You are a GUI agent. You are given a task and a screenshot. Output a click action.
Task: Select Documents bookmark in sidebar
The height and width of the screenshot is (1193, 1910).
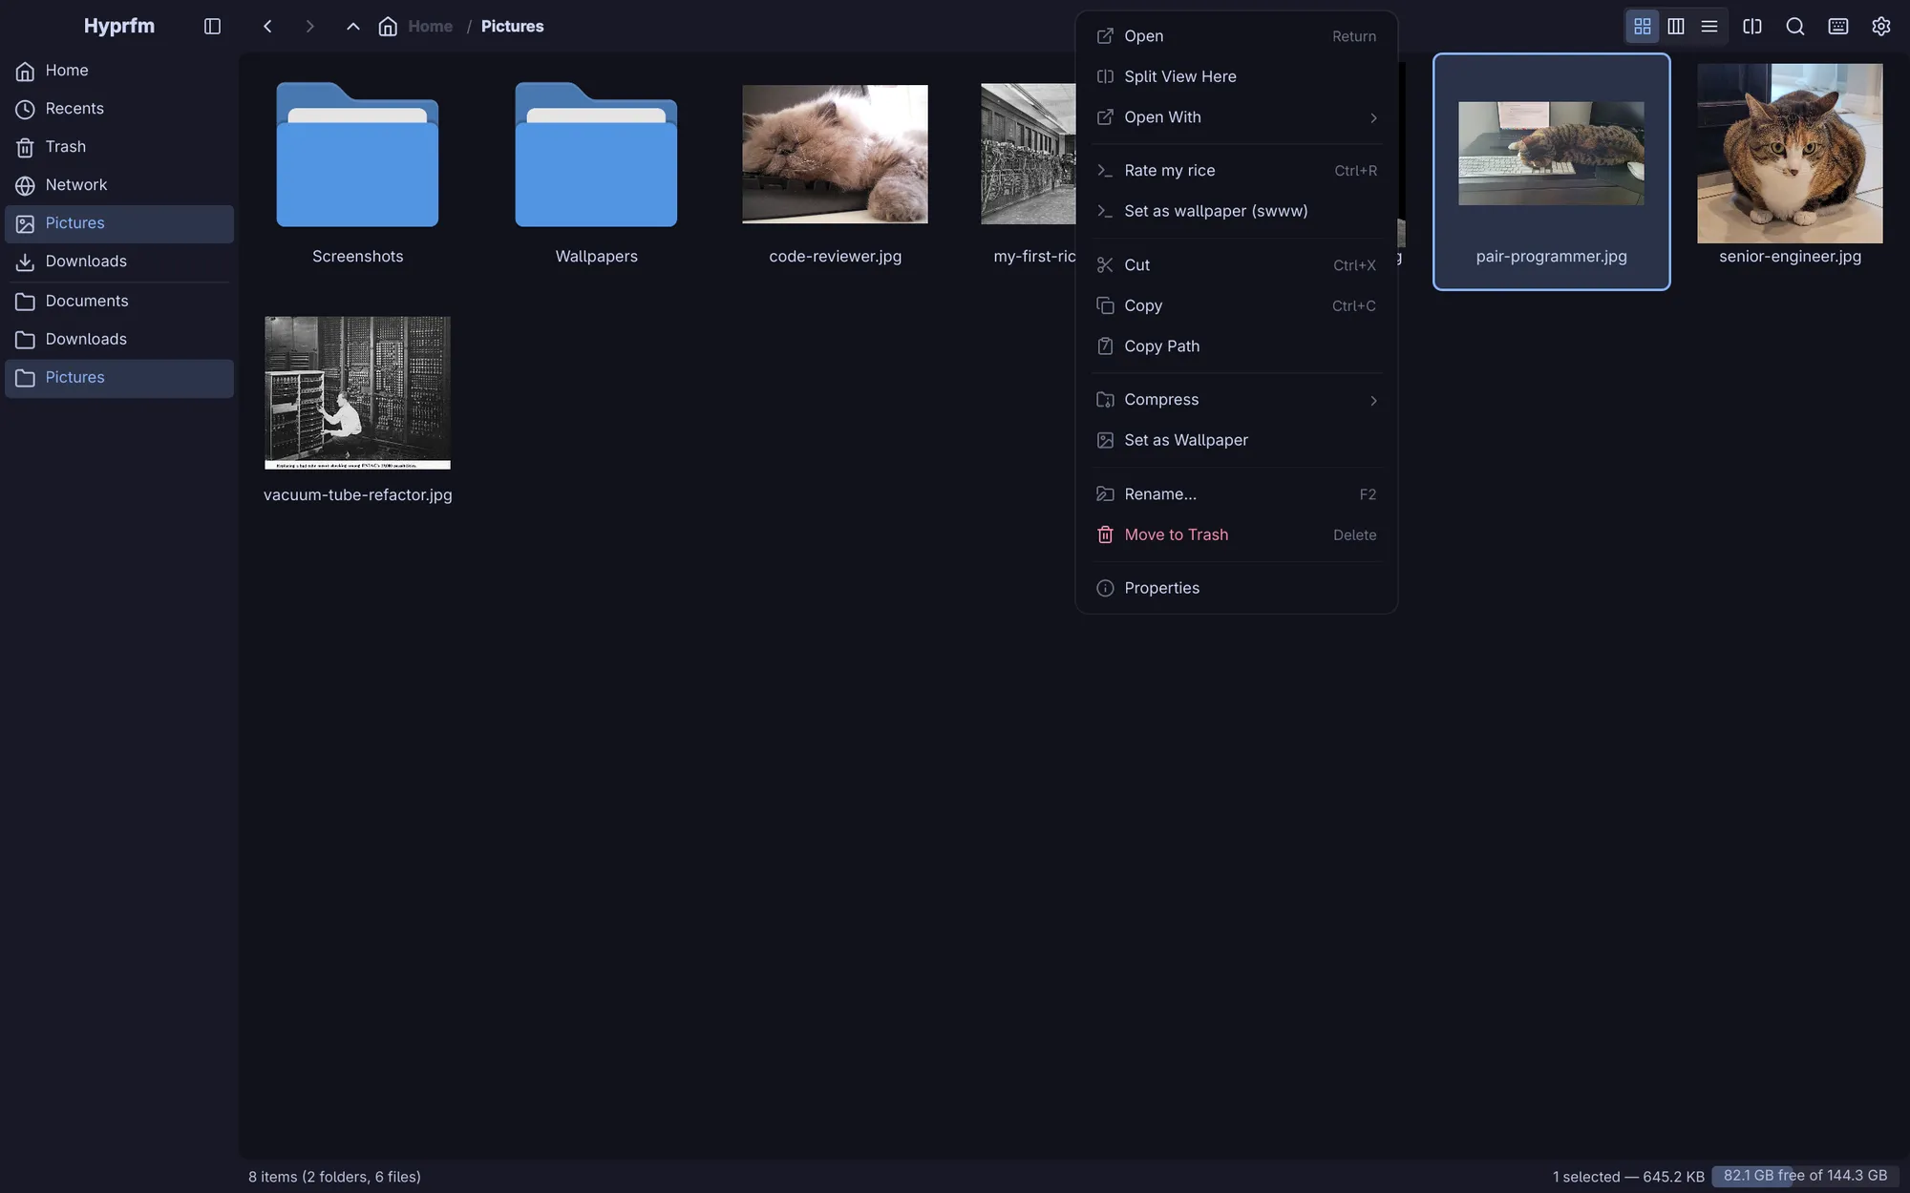[119, 302]
